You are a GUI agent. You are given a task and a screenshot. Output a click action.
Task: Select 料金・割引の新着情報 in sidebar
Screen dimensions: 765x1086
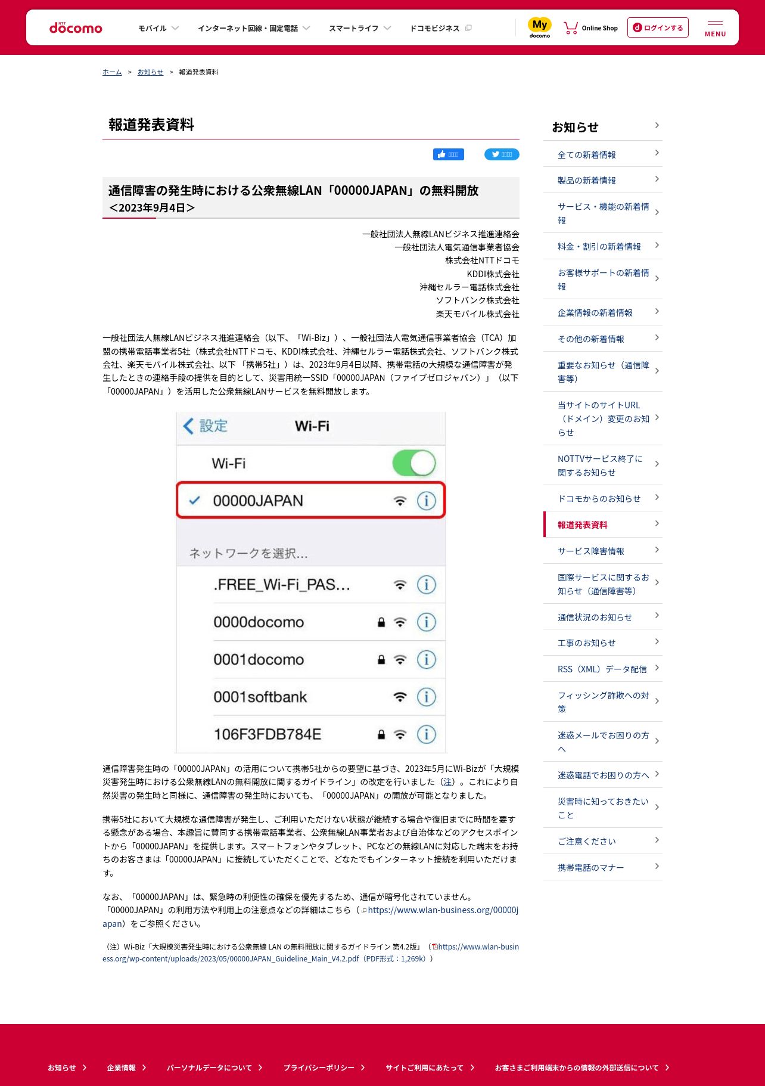coord(603,246)
